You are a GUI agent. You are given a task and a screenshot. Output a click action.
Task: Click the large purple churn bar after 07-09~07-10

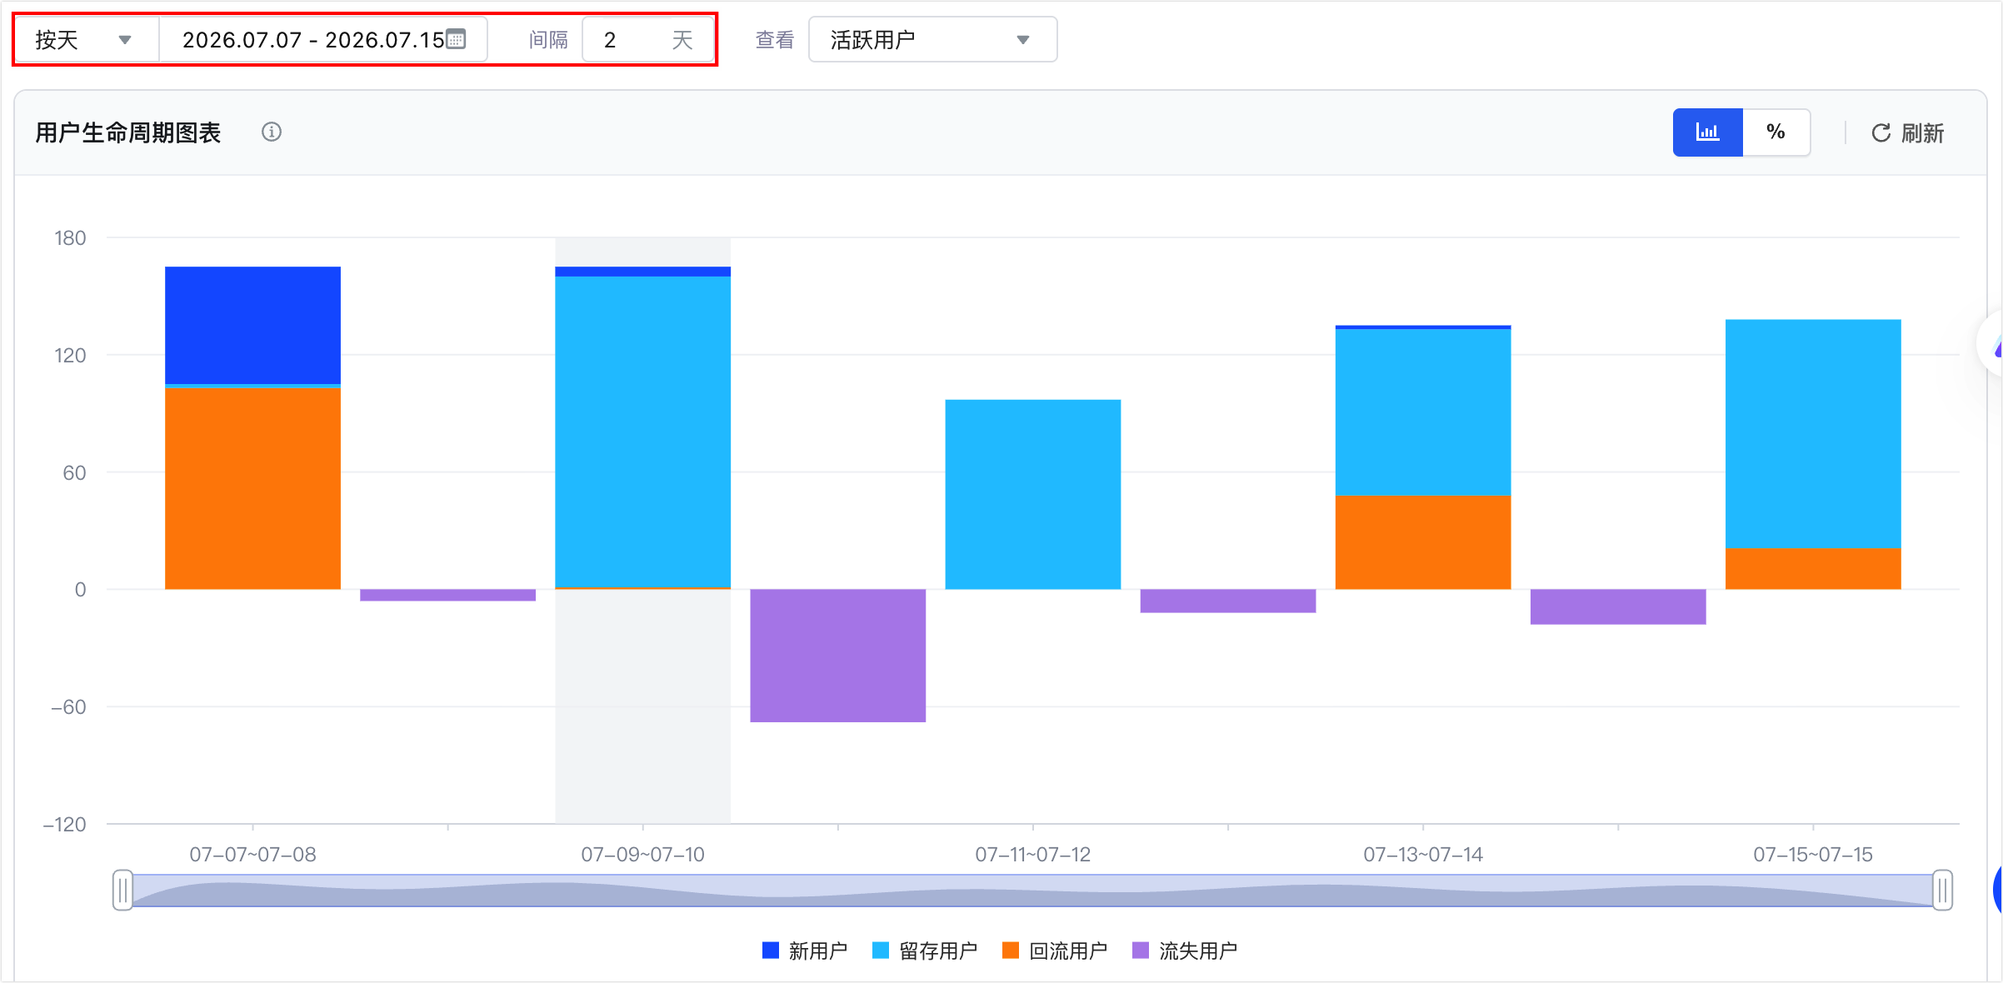coord(837,656)
